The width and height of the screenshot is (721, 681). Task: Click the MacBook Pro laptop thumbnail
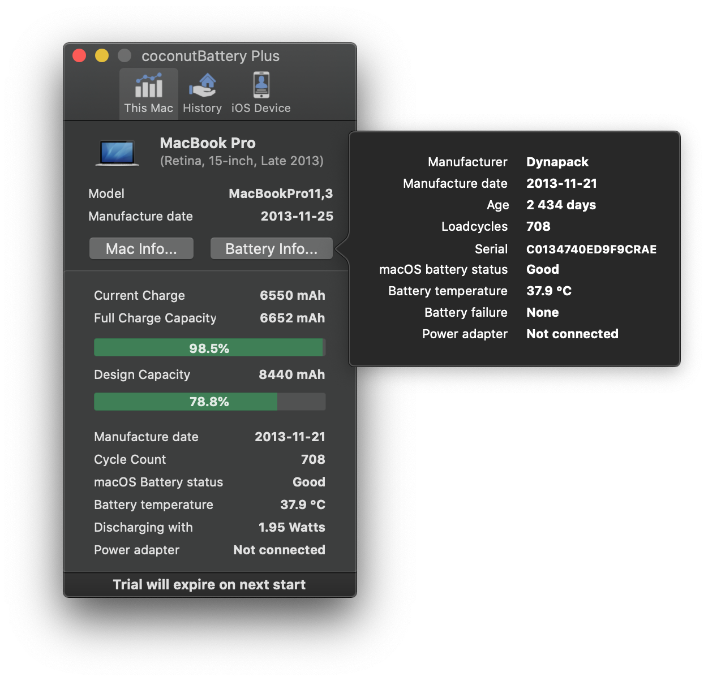coord(117,153)
